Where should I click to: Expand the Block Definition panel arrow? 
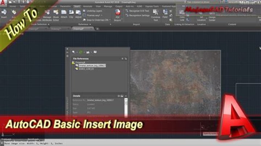[x=49, y=24]
